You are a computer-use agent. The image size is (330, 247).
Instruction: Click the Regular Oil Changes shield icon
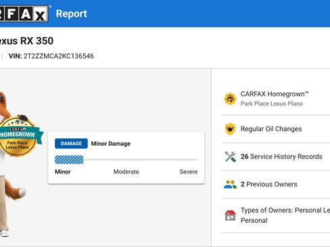(230, 129)
